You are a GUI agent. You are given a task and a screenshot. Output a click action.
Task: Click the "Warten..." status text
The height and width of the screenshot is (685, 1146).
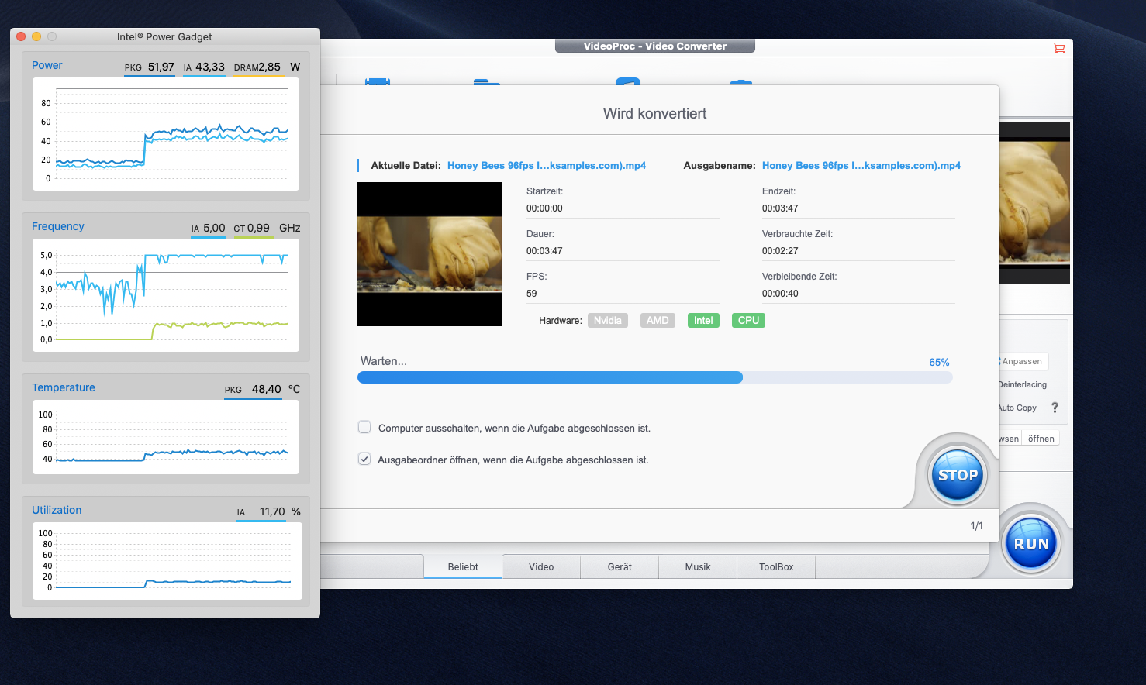pos(384,361)
